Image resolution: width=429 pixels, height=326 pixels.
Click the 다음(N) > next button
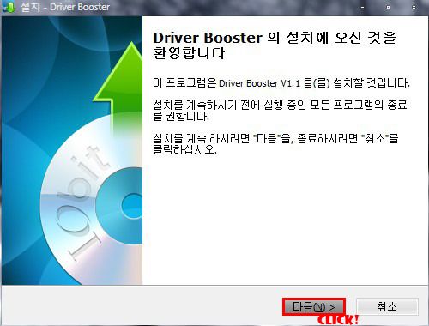314,307
